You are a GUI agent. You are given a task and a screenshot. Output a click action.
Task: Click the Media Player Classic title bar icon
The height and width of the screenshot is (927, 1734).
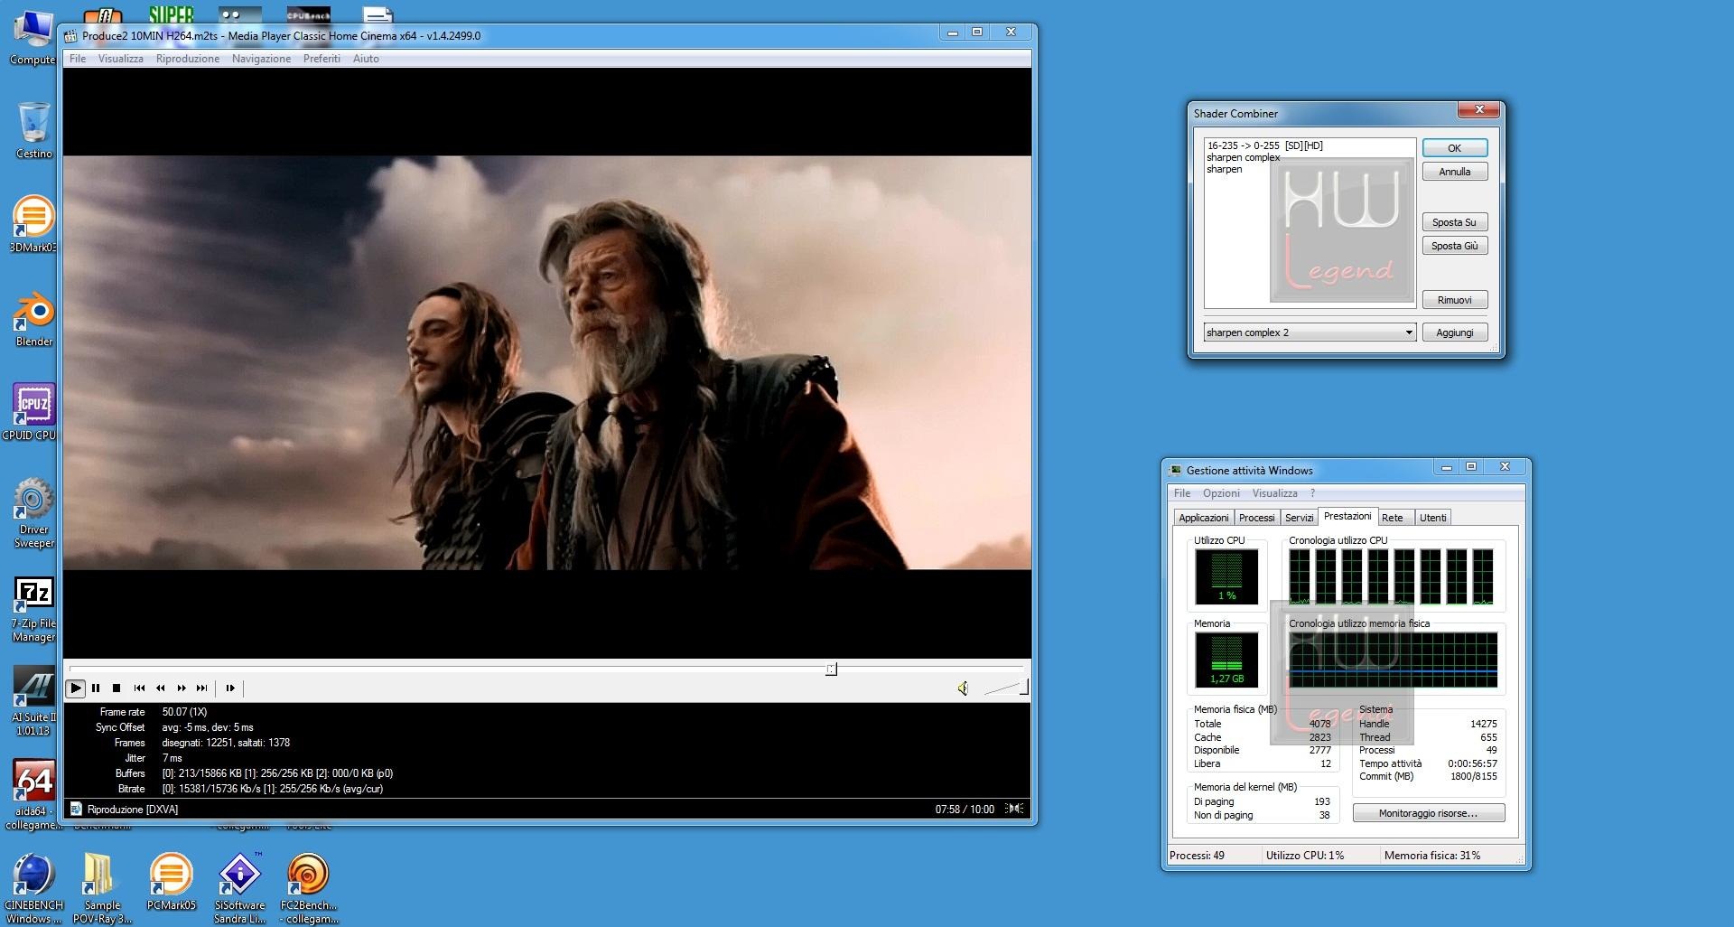click(71, 36)
